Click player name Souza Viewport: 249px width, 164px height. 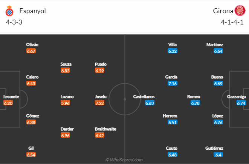pyautogui.click(x=66, y=64)
